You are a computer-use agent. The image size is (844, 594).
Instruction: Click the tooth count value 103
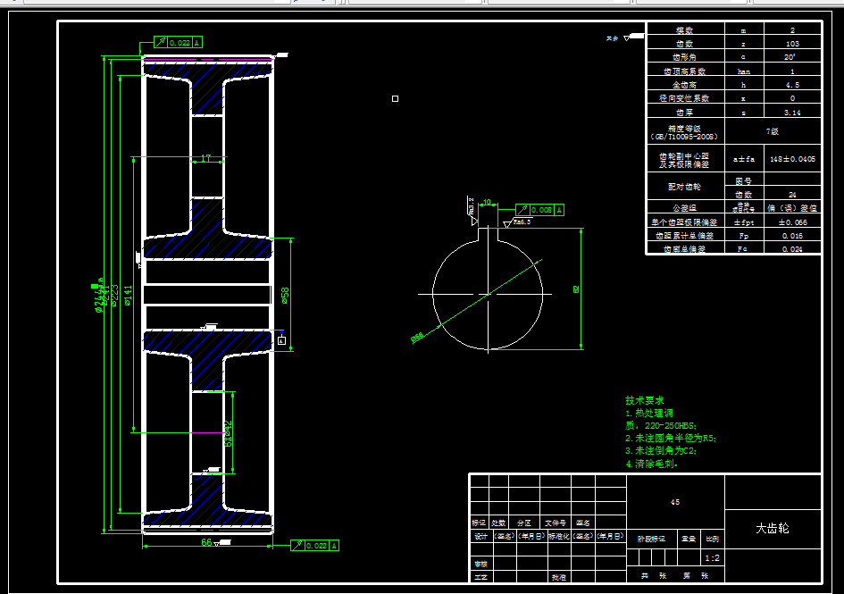click(x=792, y=44)
